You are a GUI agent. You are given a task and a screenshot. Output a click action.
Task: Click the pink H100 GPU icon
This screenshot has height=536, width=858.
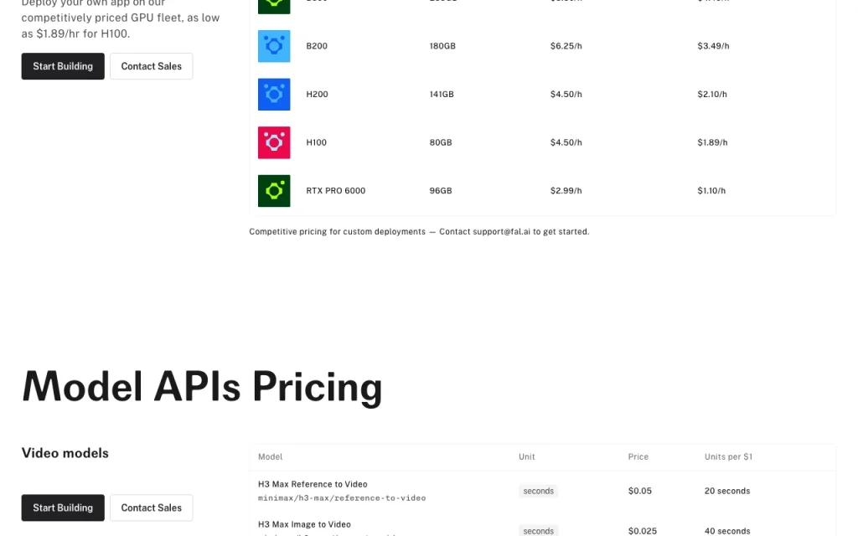tap(274, 142)
